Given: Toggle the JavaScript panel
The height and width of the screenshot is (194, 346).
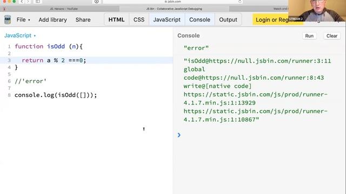Looking at the screenshot, I should click(167, 19).
